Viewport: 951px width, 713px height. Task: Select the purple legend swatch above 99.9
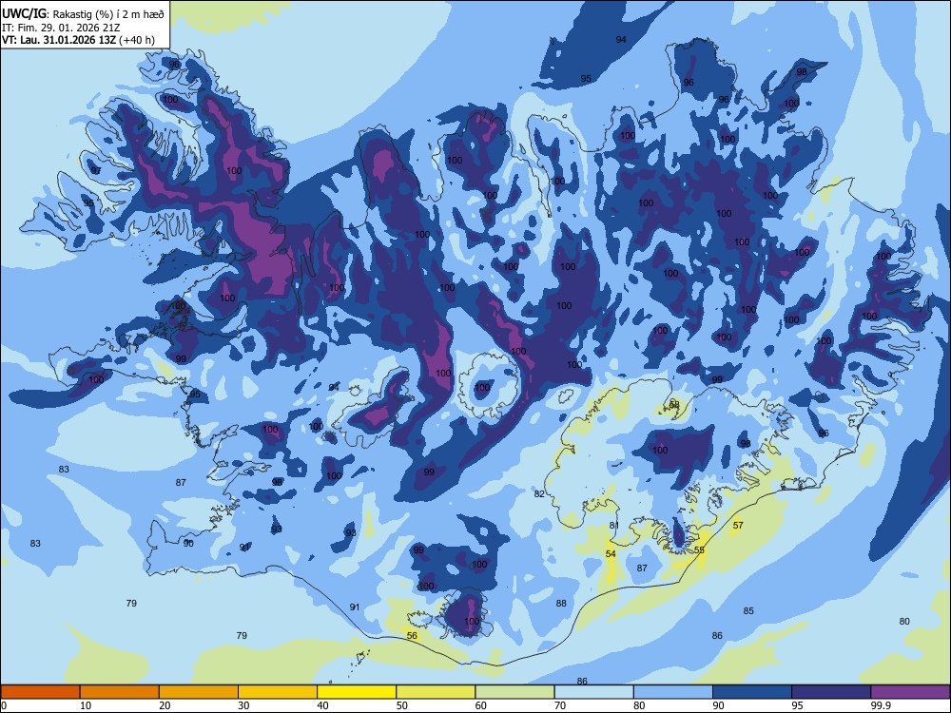pos(910,692)
